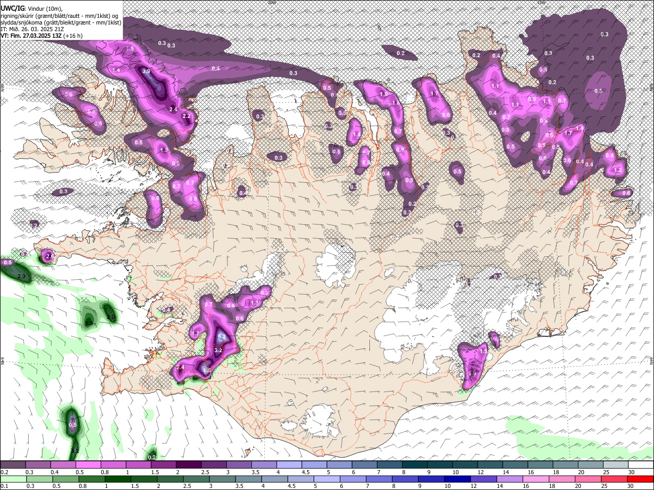Pick darkest purple snow-scale swatch between 2 and 2.5

pos(188,465)
